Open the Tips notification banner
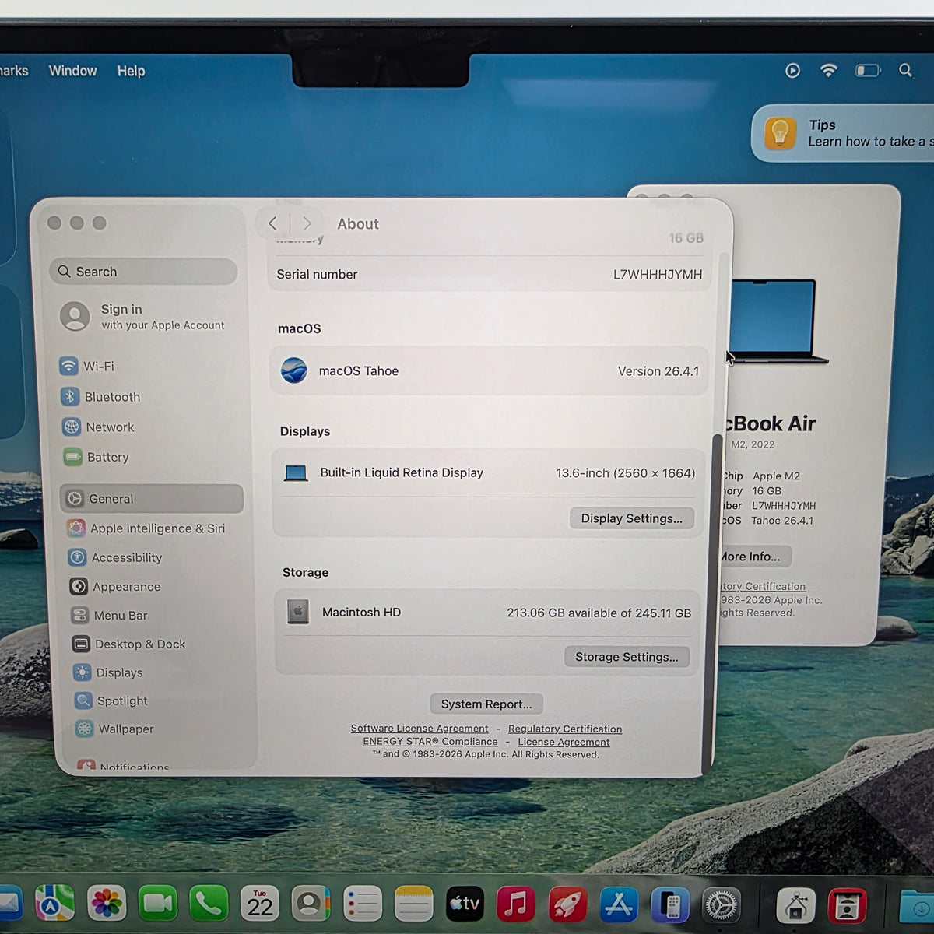 [844, 133]
